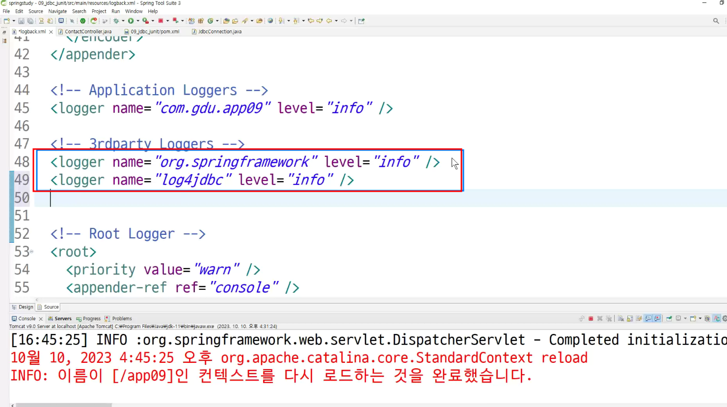The width and height of the screenshot is (727, 407).
Task: Open the Project menu
Action: [x=99, y=11]
